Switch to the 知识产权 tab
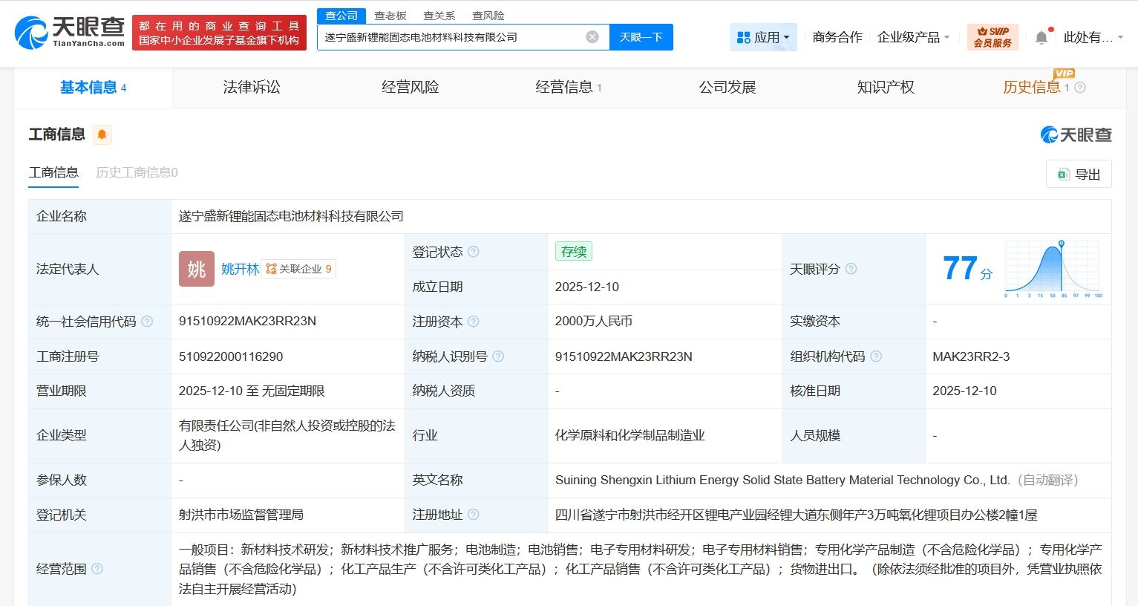 tap(886, 88)
